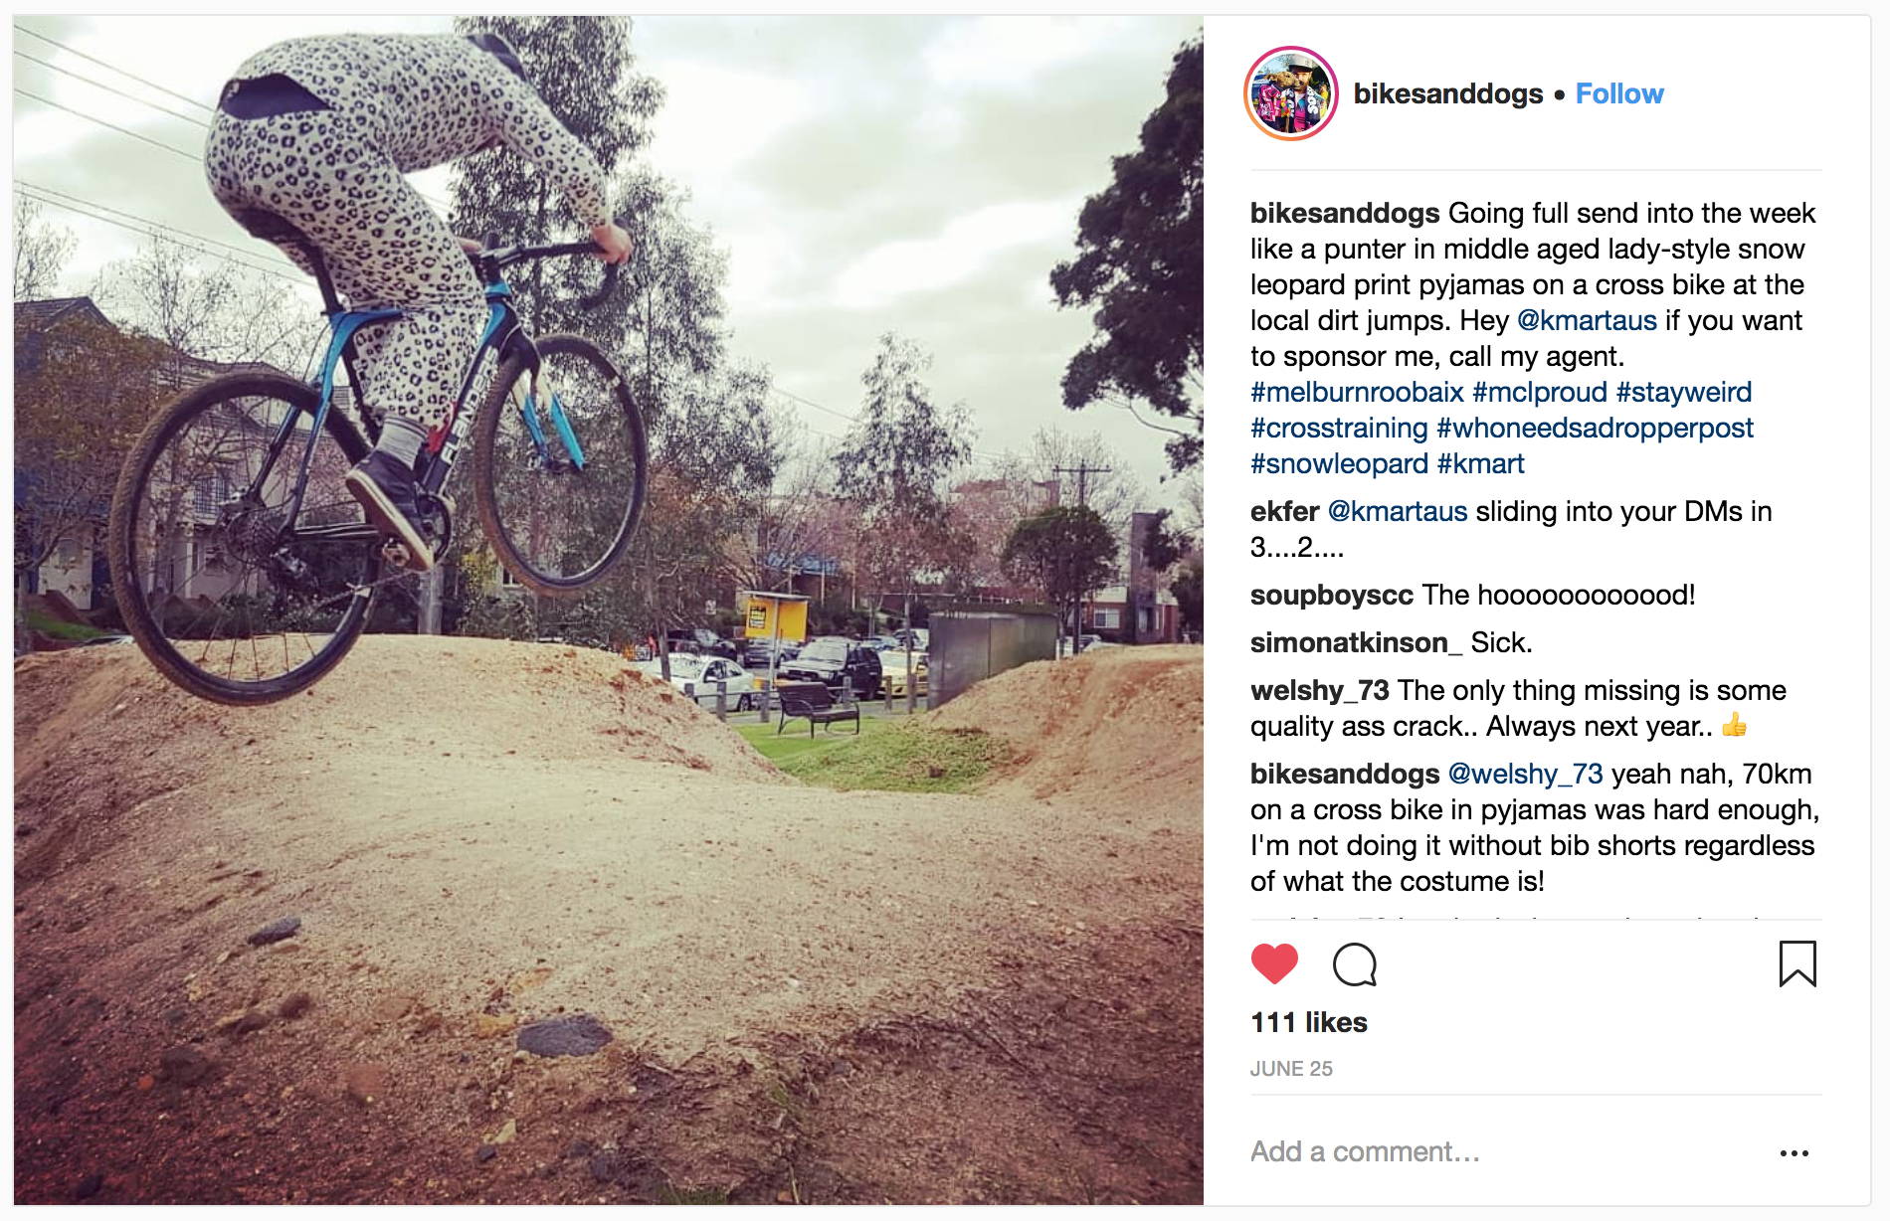
Task: Open the bikesanddogs profile avatar
Action: [x=1290, y=93]
